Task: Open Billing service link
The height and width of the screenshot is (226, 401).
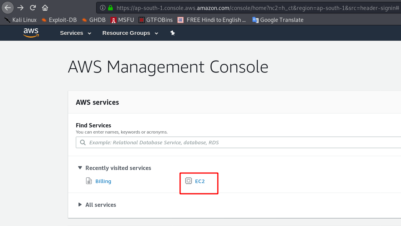Action: (103, 181)
